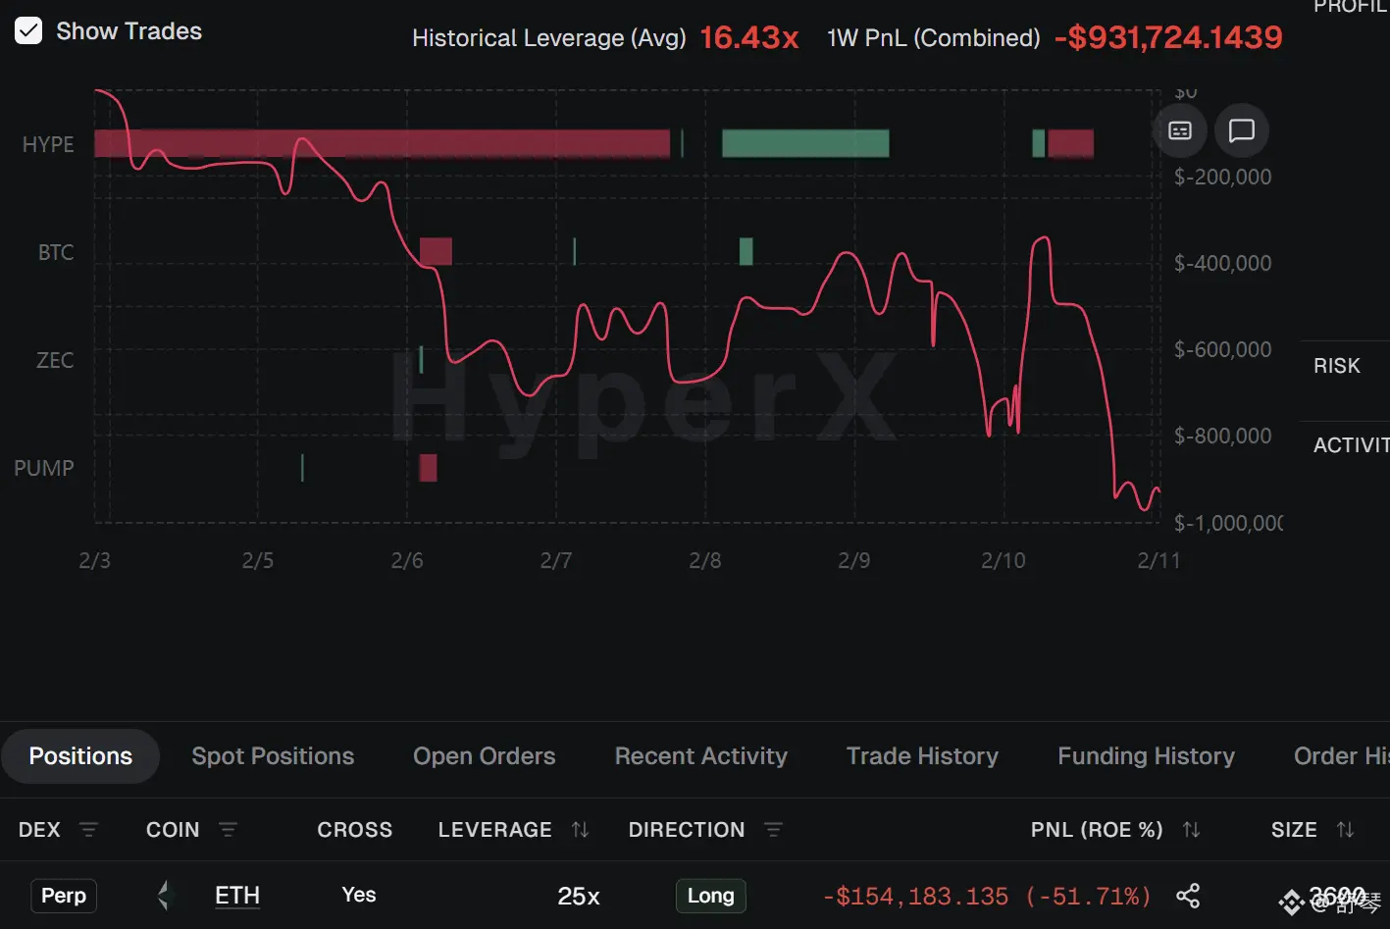Click the HYPE row label on the chart
The height and width of the screenshot is (929, 1390).
click(x=48, y=145)
